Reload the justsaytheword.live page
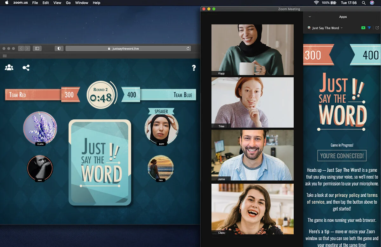Image resolution: width=381 pixels, height=247 pixels. point(188,48)
